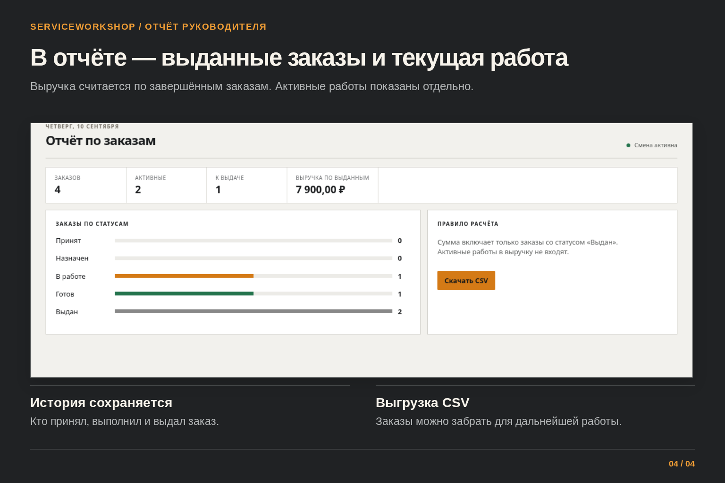This screenshot has width=725, height=483.
Task: Click the 'Смена активна' status text
Action: (656, 145)
